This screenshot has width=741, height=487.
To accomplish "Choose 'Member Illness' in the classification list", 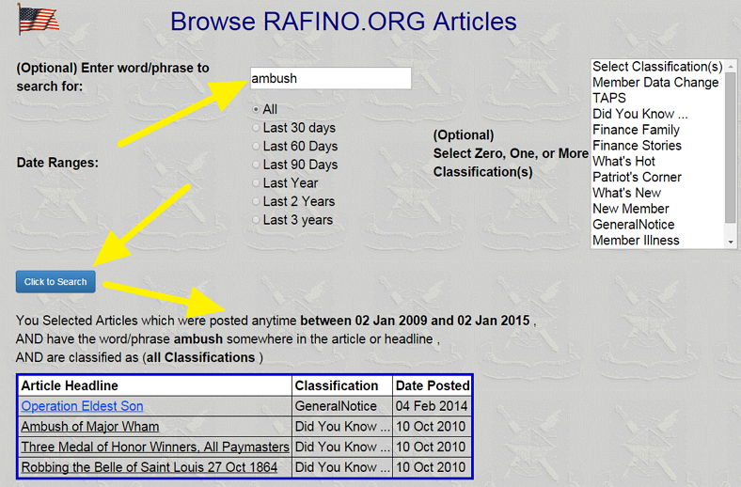I will click(657, 241).
